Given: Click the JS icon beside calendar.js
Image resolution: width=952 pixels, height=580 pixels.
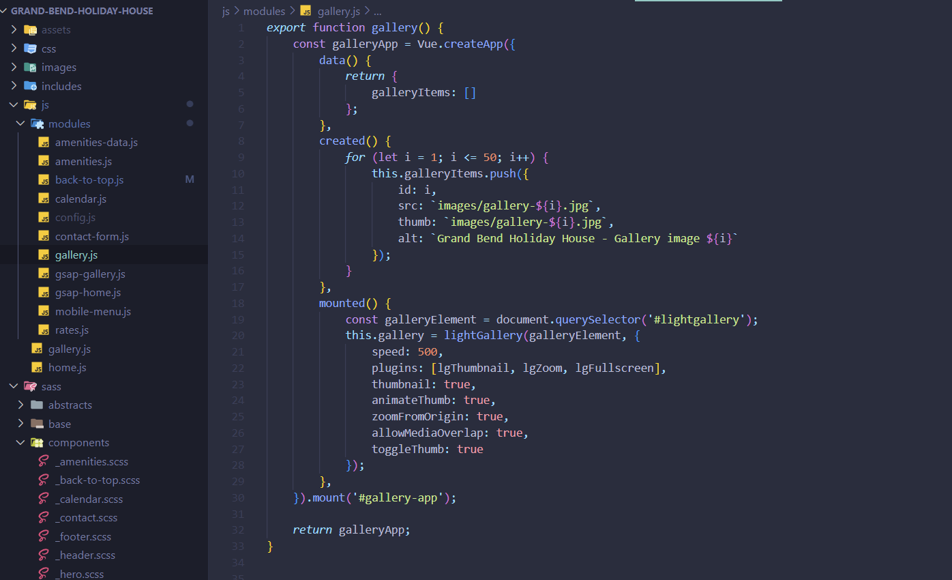Looking at the screenshot, I should click(44, 199).
